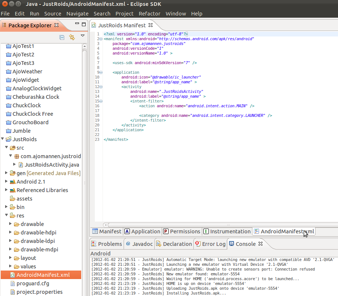The image size is (338, 296).
Task: Collapse the src folder node
Action: click(7, 147)
